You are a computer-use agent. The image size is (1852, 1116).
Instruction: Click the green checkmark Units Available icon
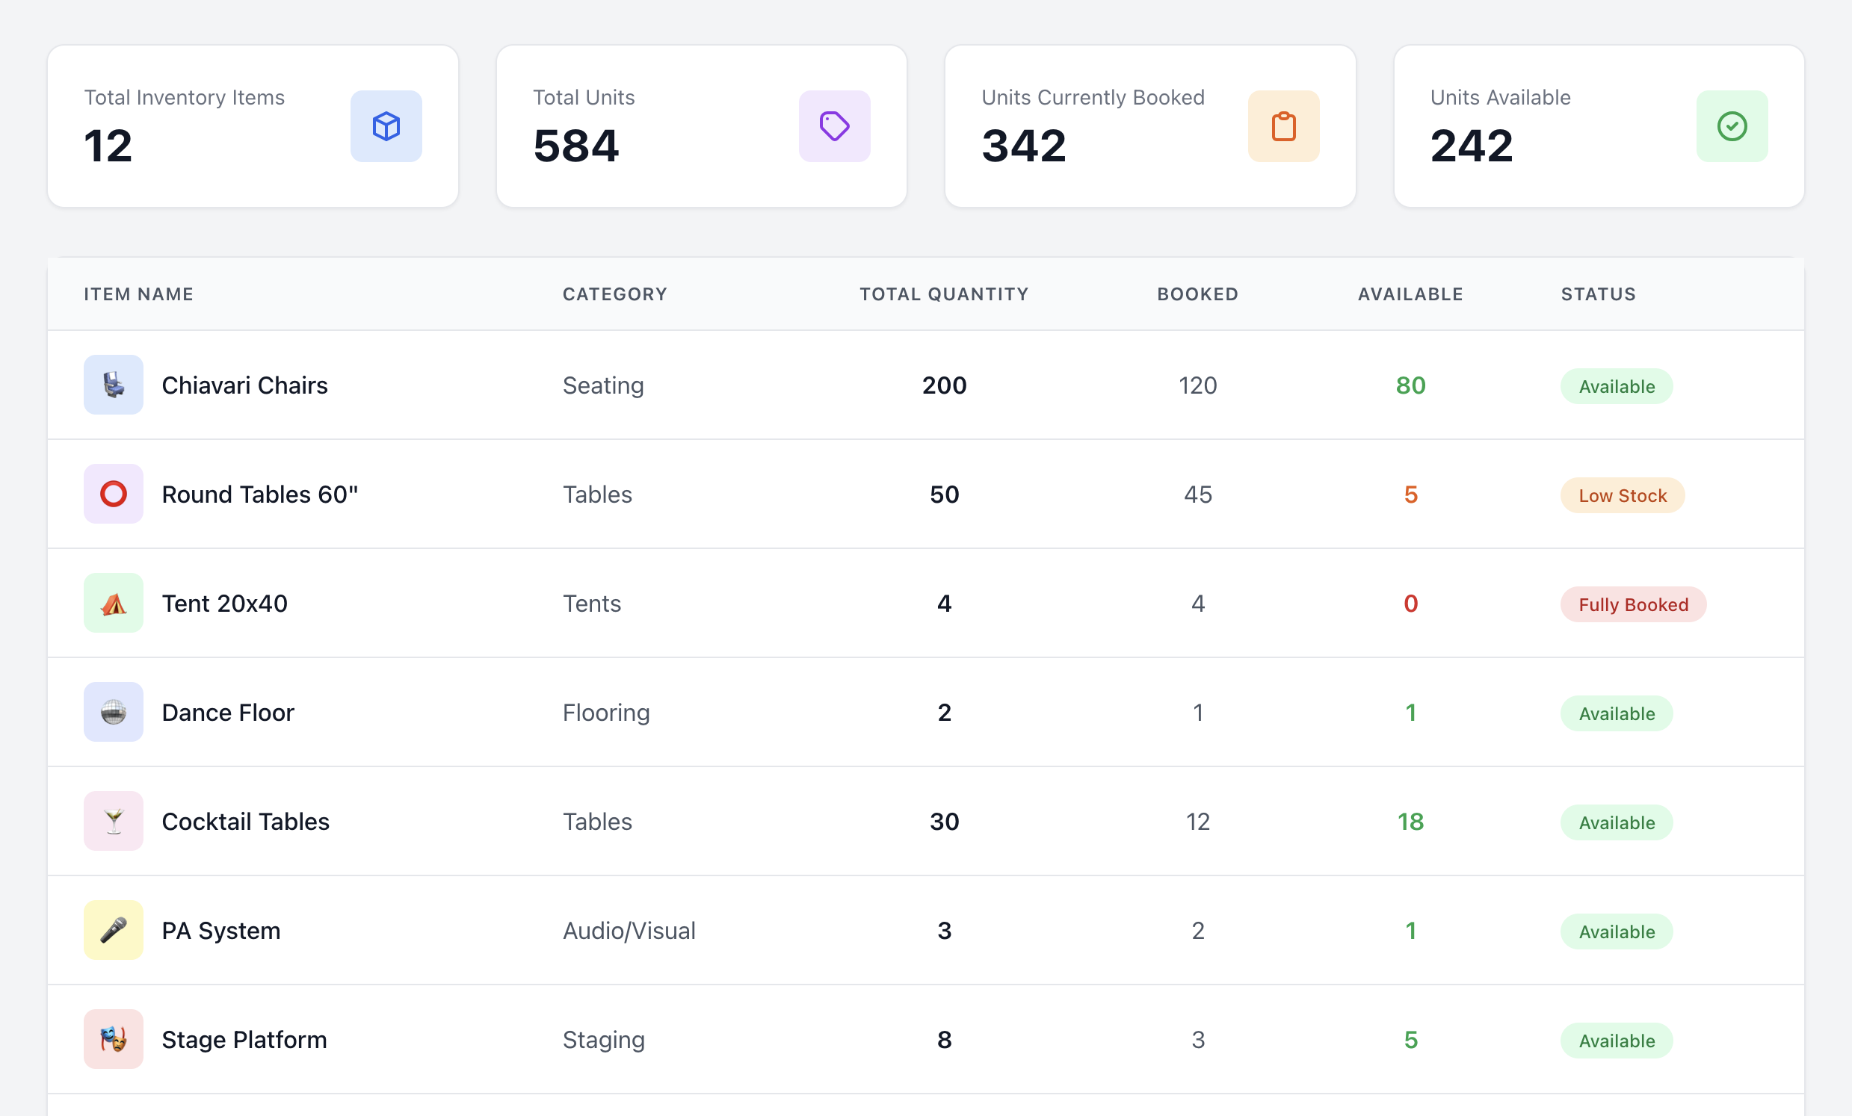pyautogui.click(x=1732, y=126)
